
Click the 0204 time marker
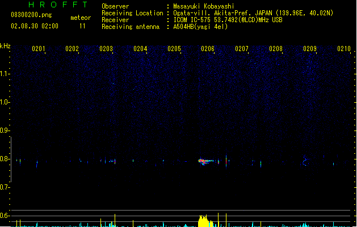tap(140, 49)
